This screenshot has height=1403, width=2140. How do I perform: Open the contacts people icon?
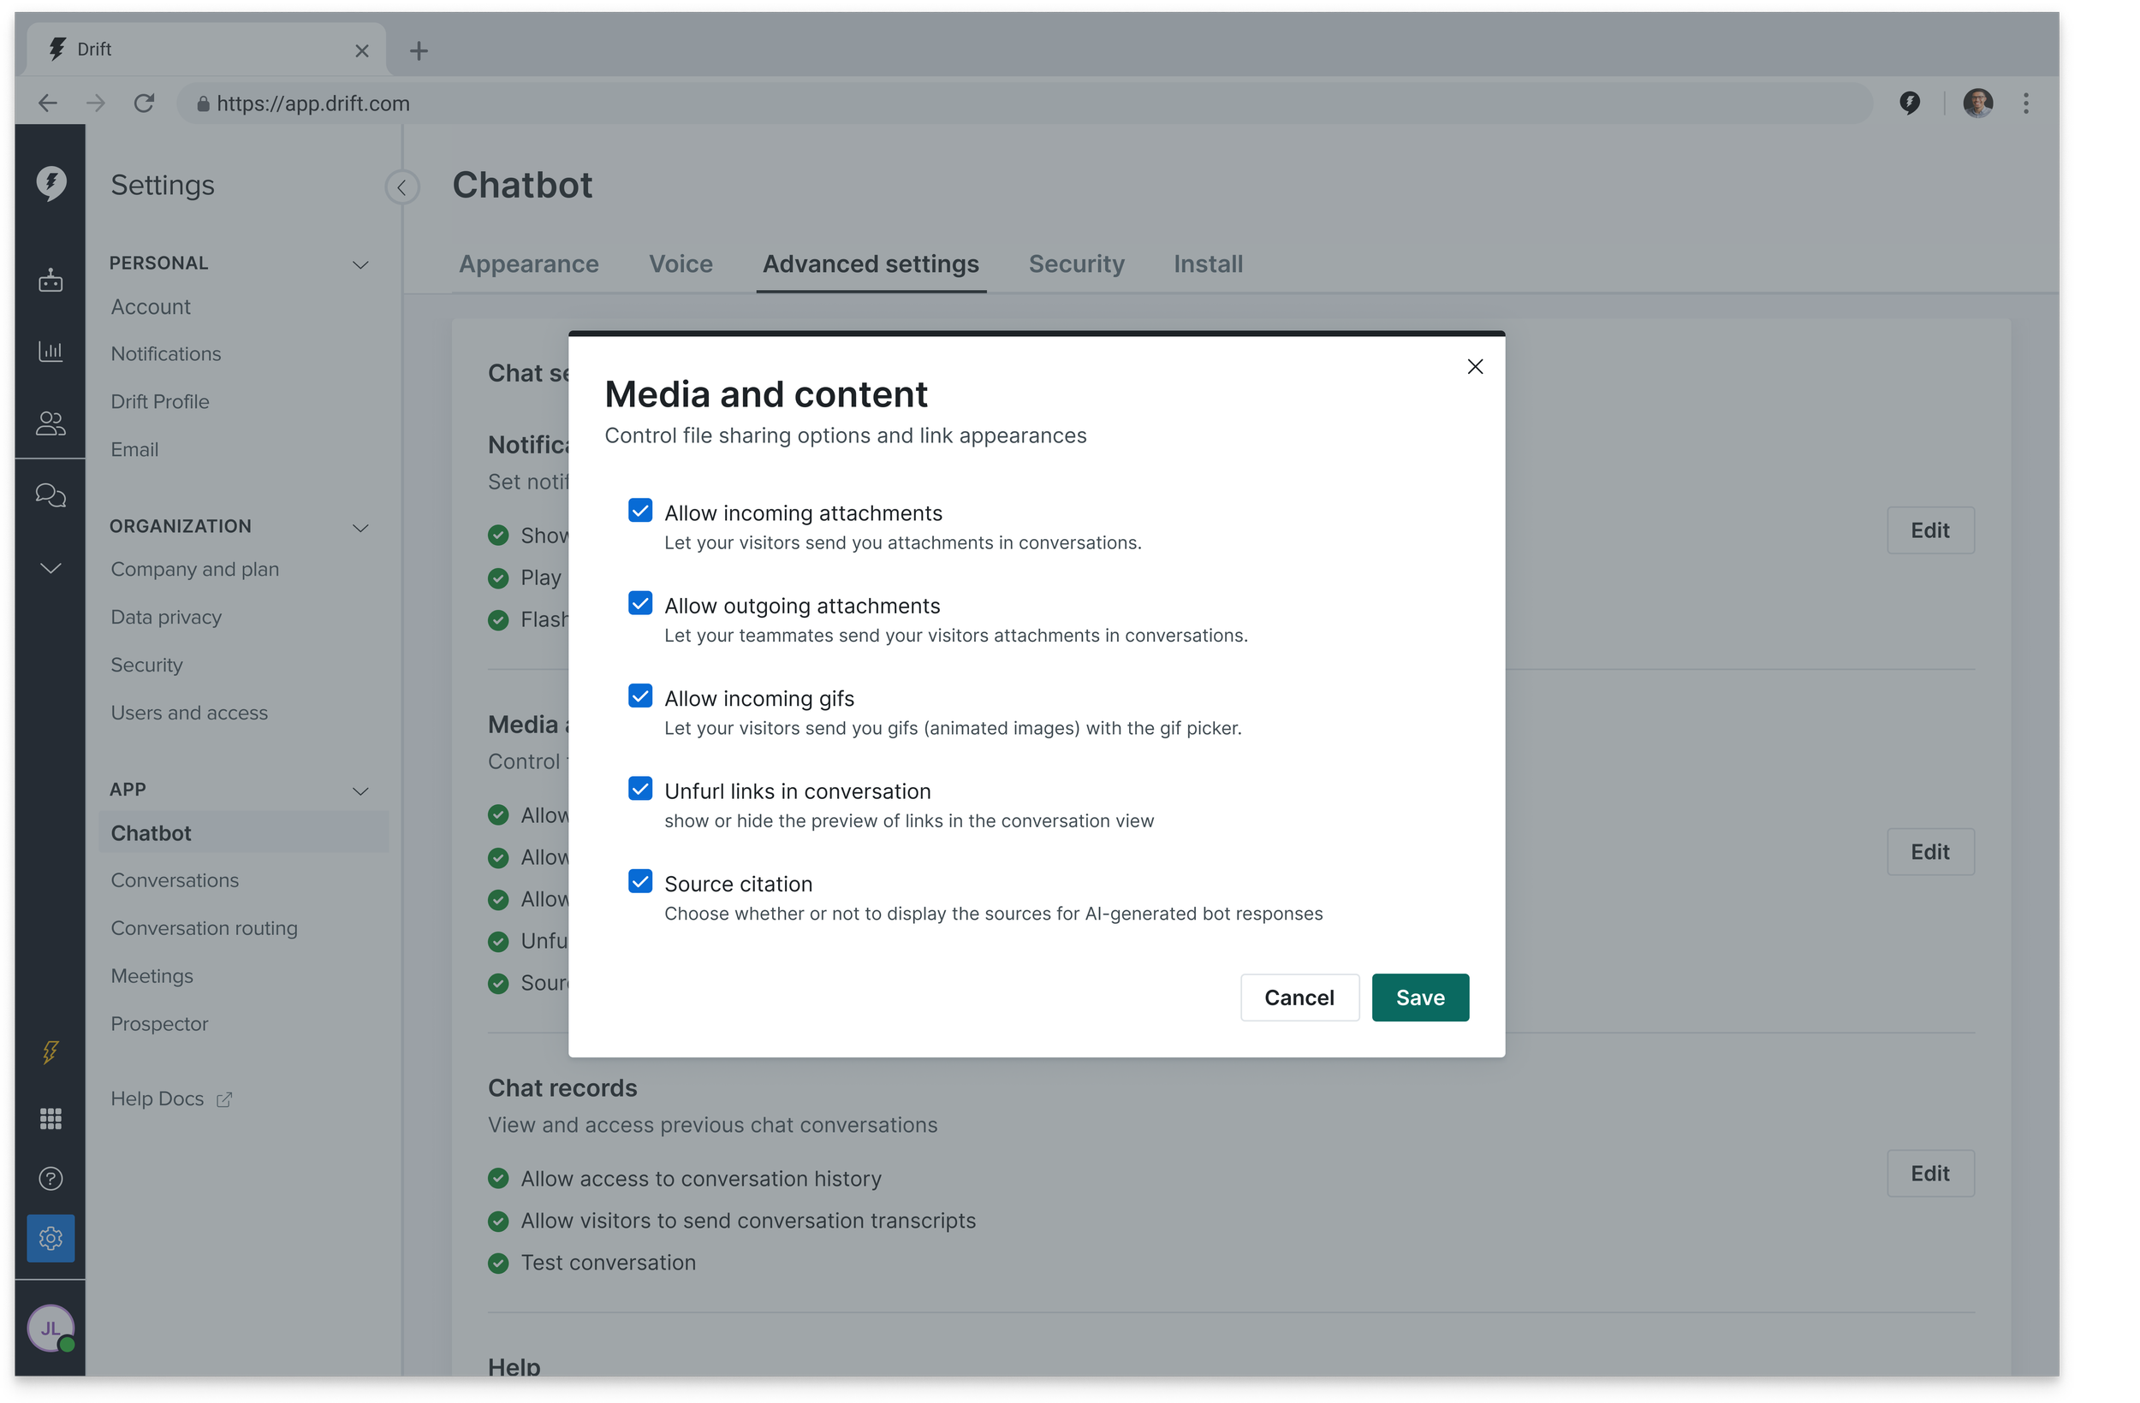pos(51,423)
